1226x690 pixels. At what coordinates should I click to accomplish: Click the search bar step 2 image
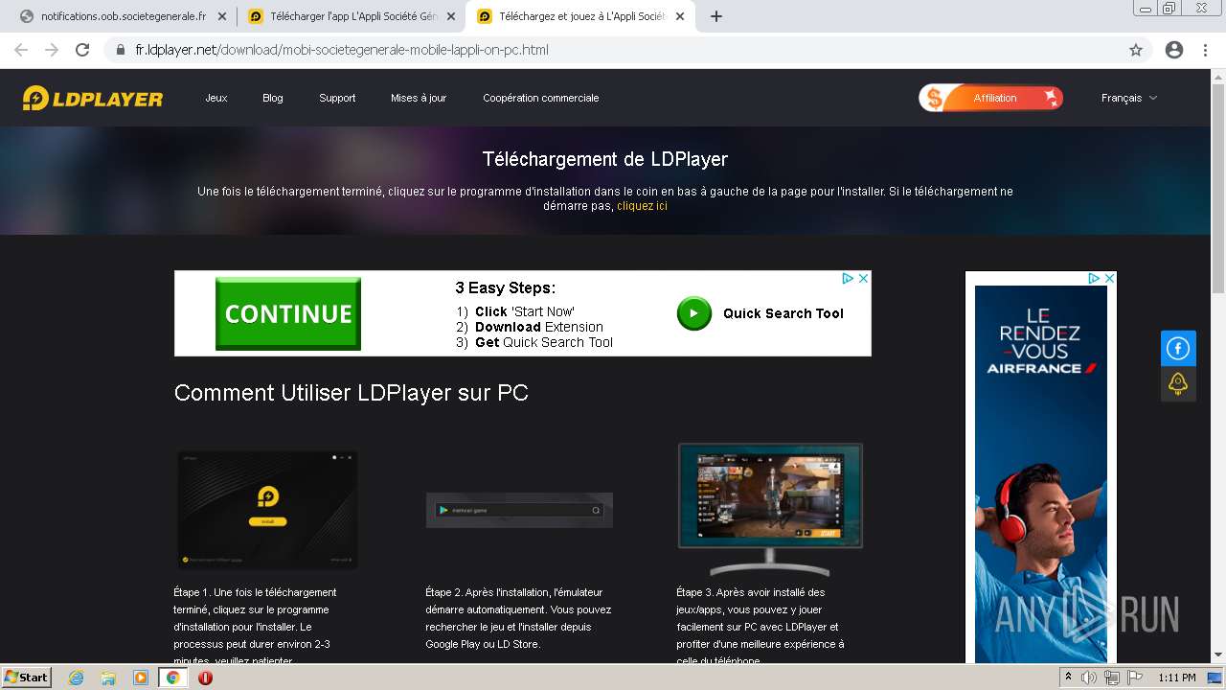(519, 510)
